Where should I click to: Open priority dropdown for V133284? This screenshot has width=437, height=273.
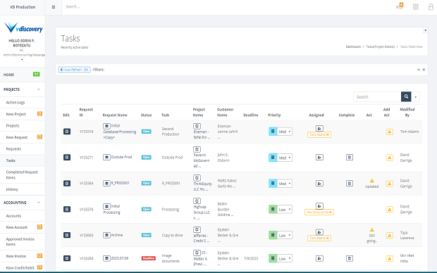click(x=285, y=258)
